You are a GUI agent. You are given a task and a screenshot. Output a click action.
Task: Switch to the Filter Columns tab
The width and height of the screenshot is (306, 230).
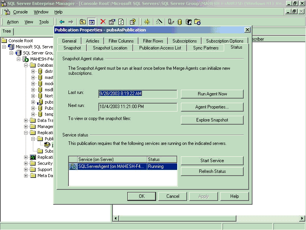(x=121, y=41)
